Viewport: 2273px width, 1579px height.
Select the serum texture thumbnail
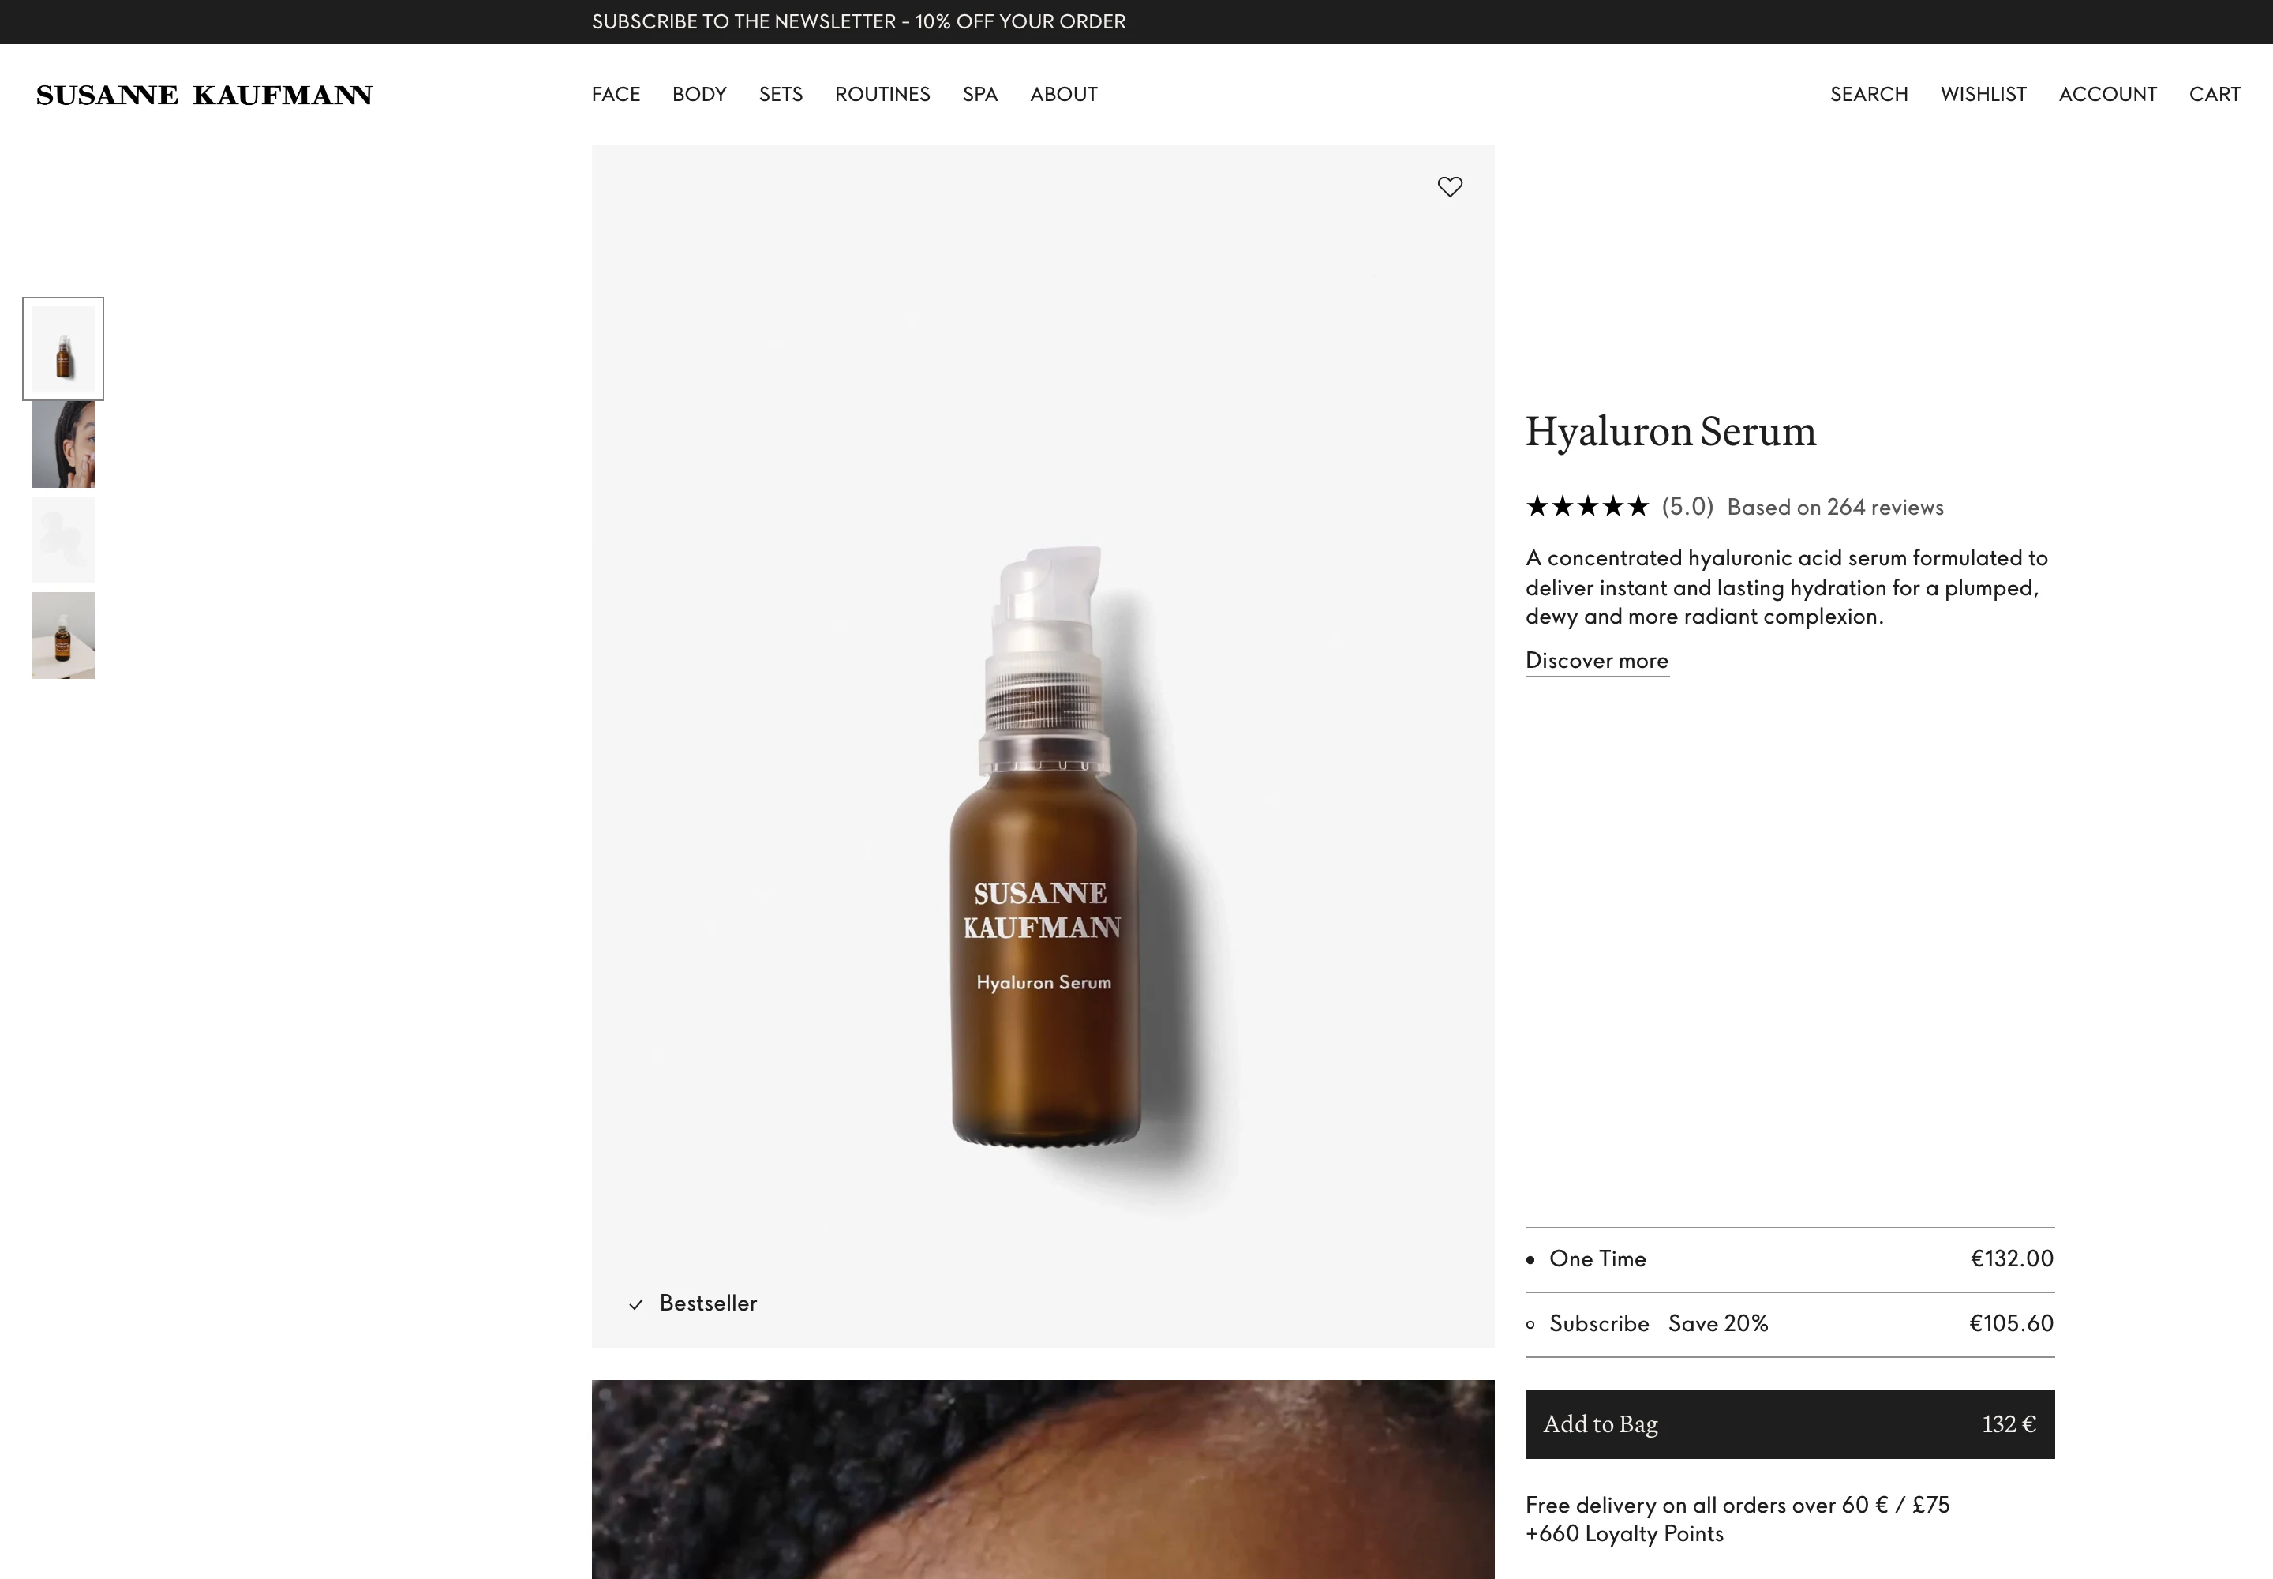[63, 540]
